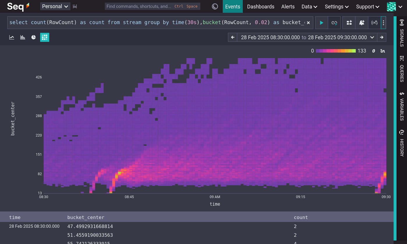Expand the Settings menu

coord(337,6)
